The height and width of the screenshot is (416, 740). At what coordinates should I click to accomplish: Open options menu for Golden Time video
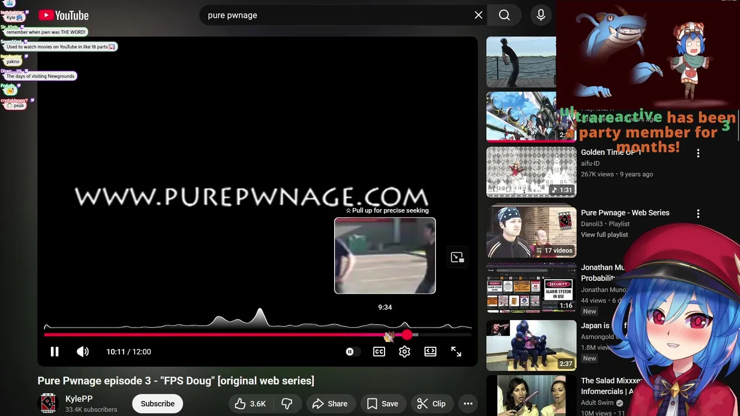[x=698, y=153]
